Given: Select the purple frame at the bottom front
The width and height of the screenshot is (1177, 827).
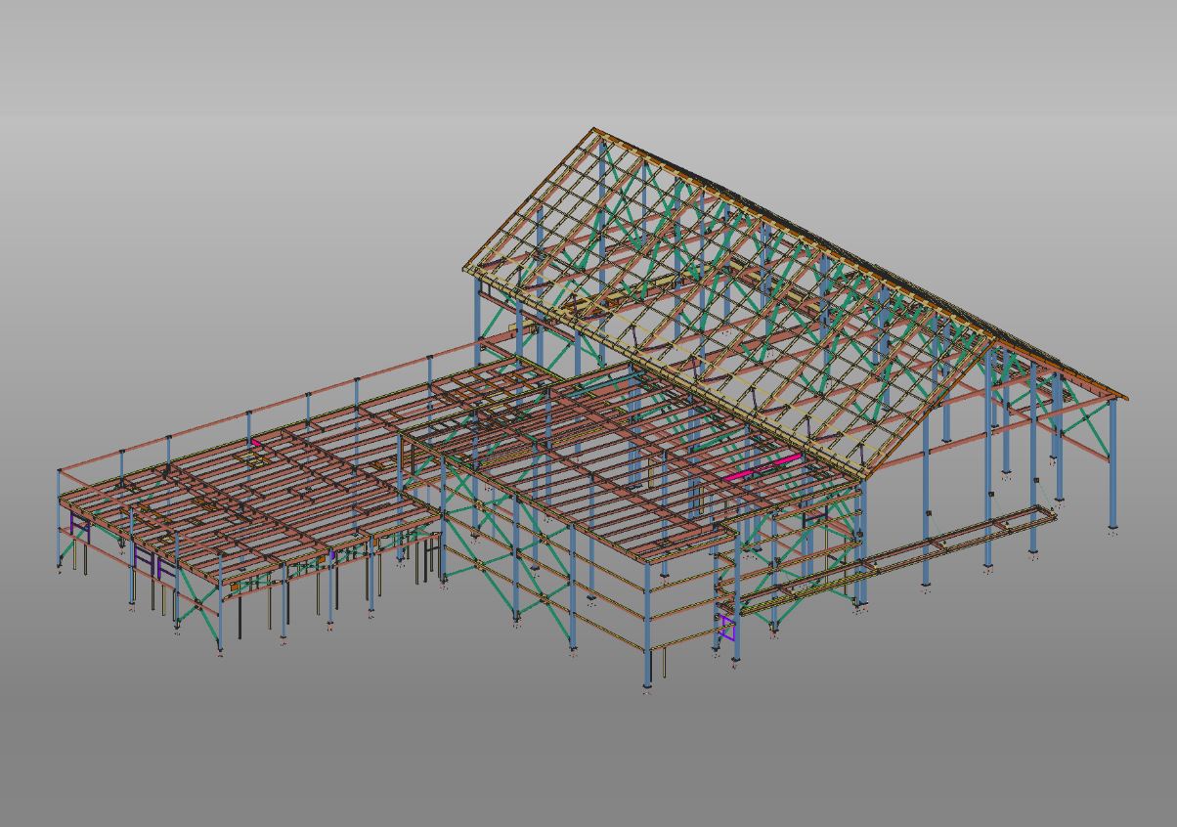Looking at the screenshot, I should 725,628.
